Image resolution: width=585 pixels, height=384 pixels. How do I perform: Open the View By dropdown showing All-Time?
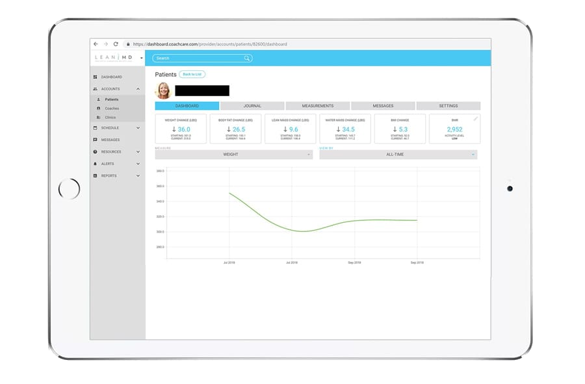click(x=398, y=155)
